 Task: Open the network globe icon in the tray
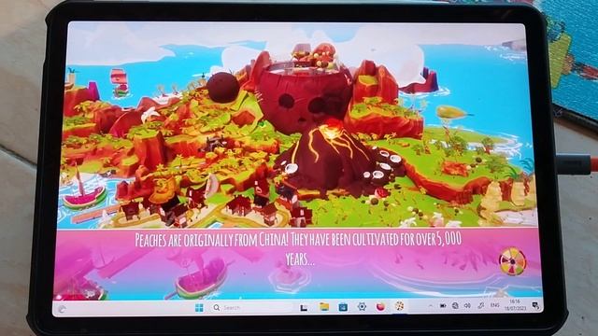pos(455,305)
